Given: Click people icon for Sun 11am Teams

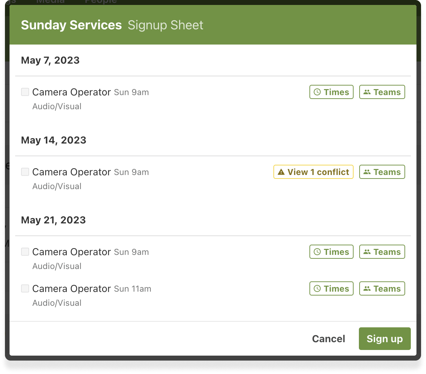Looking at the screenshot, I should click(x=367, y=289).
